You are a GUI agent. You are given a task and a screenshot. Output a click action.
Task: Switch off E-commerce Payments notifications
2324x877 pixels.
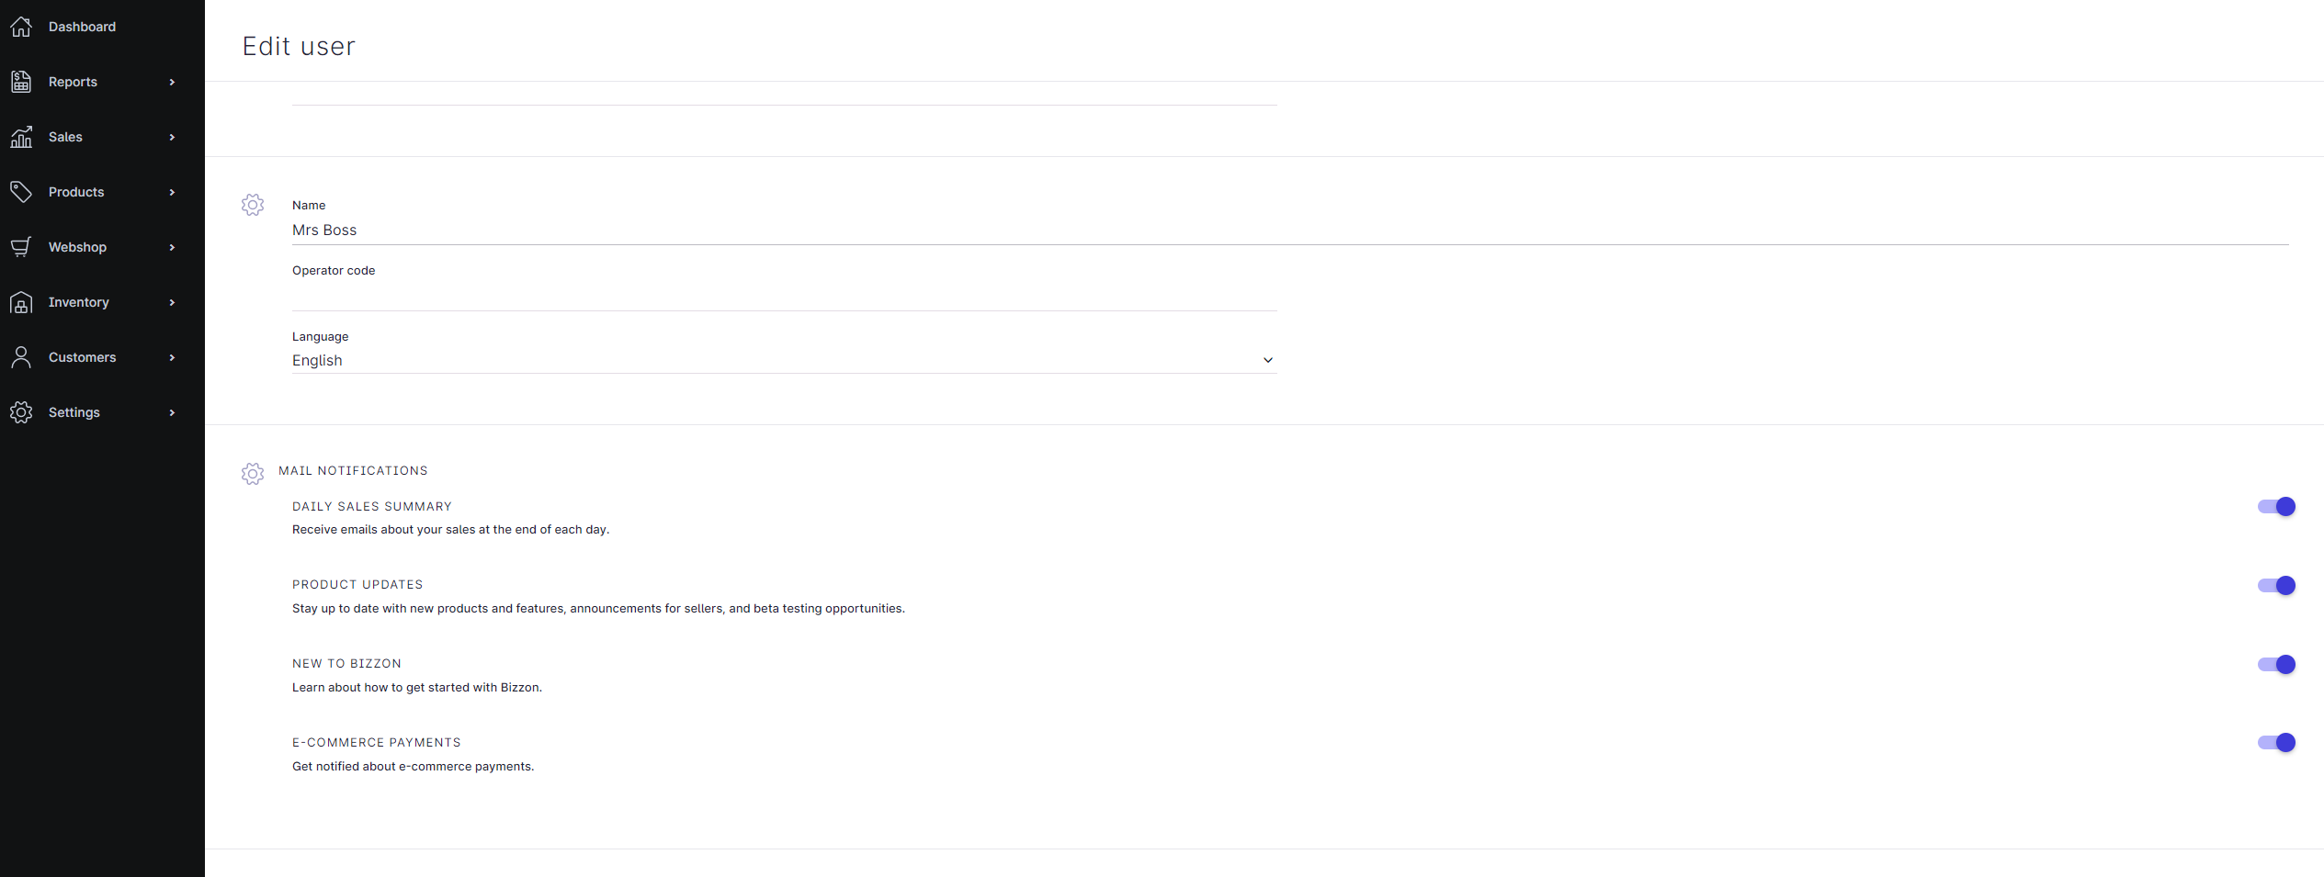click(x=2275, y=743)
